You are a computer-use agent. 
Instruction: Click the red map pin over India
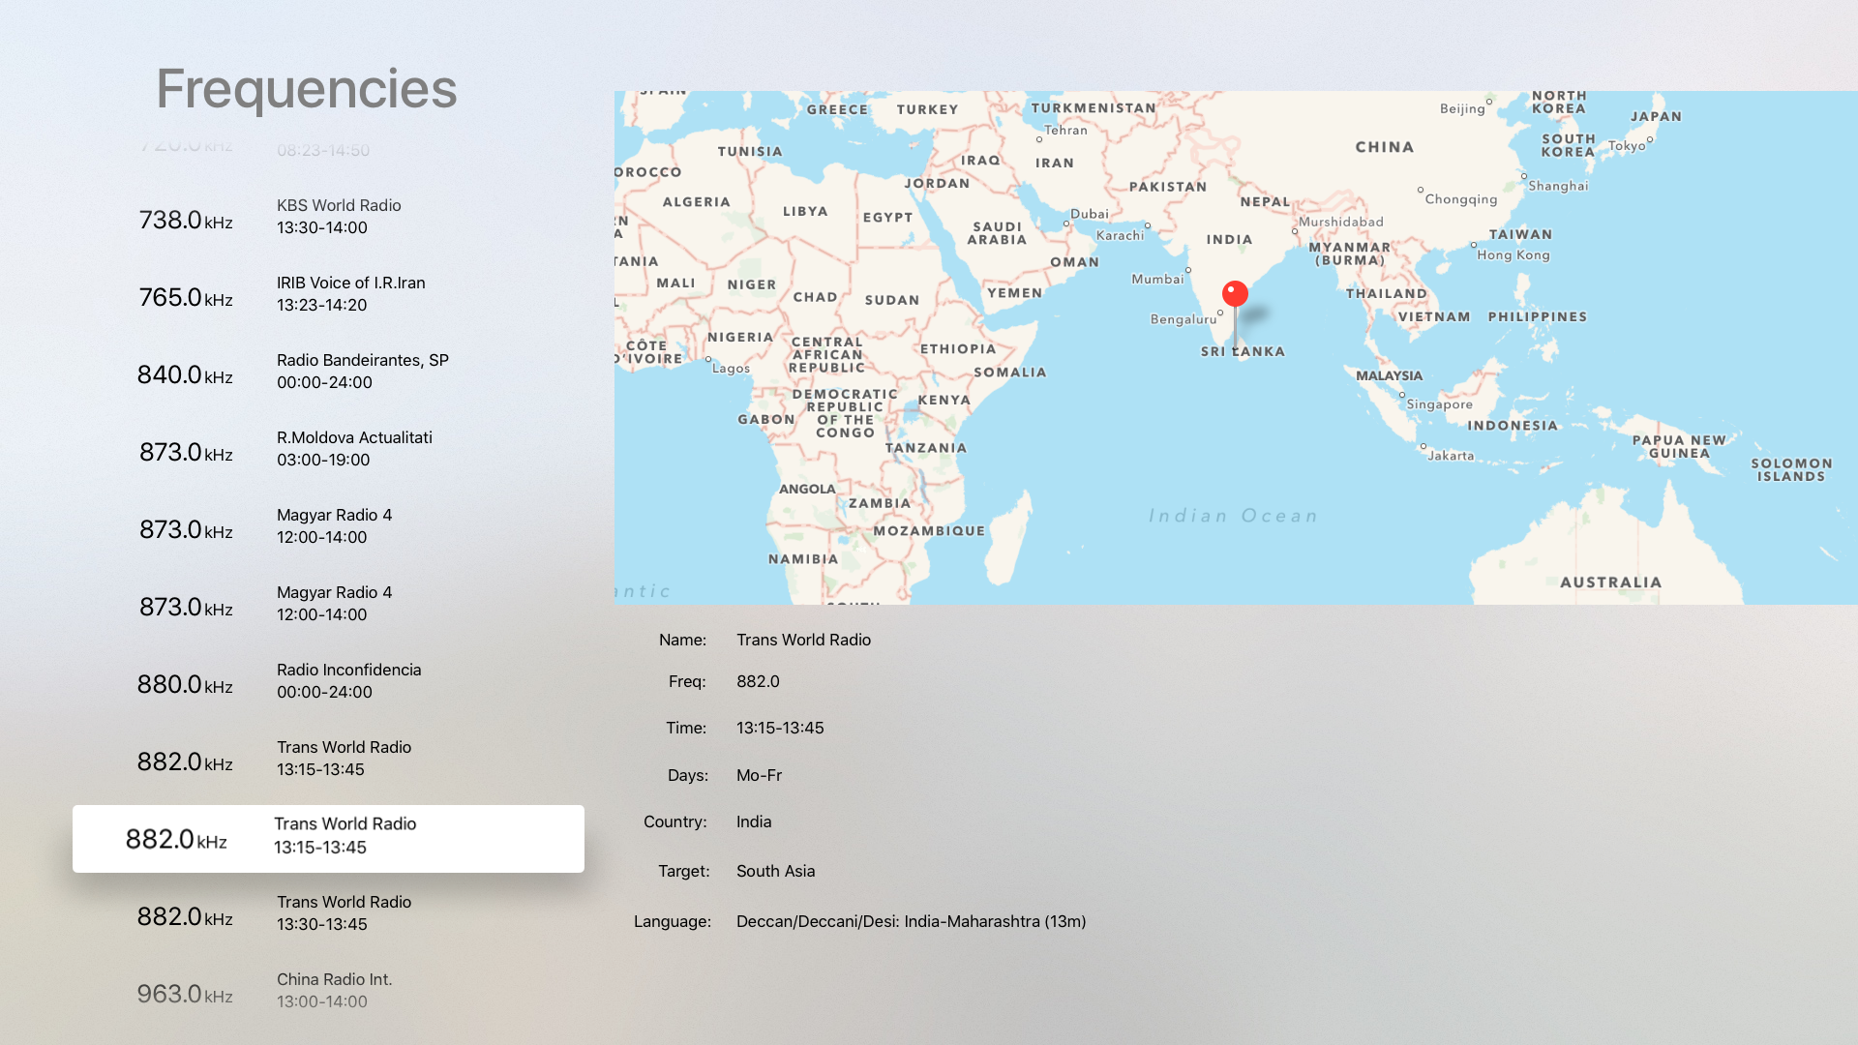pos(1235,294)
